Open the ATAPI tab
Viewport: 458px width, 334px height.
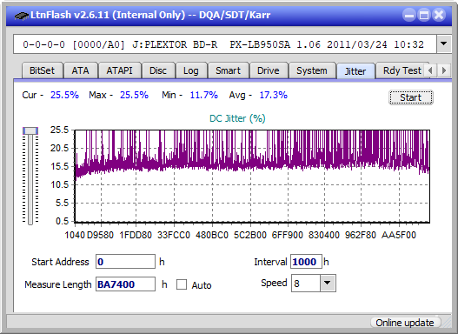point(119,70)
